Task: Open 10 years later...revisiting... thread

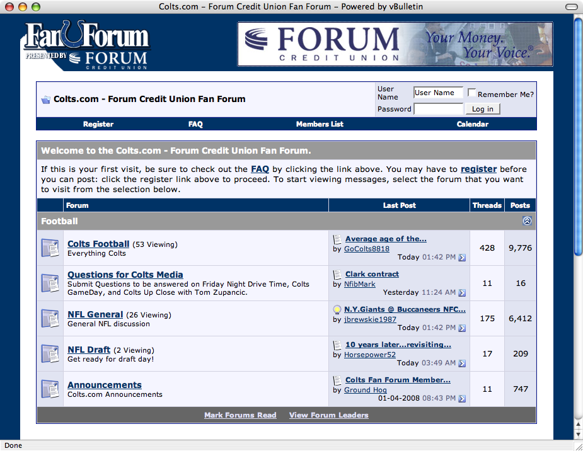Action: click(398, 345)
